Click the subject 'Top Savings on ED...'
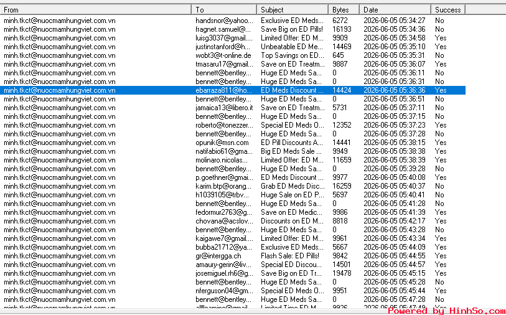Image resolution: width=506 pixels, height=315 pixels. (x=293, y=55)
